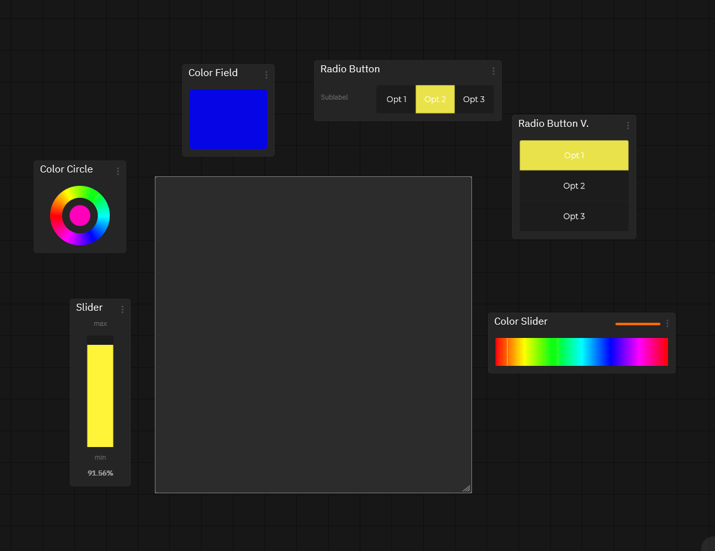715x551 pixels.
Task: Select Opt 3 in horizontal Radio Button
Action: 474,100
